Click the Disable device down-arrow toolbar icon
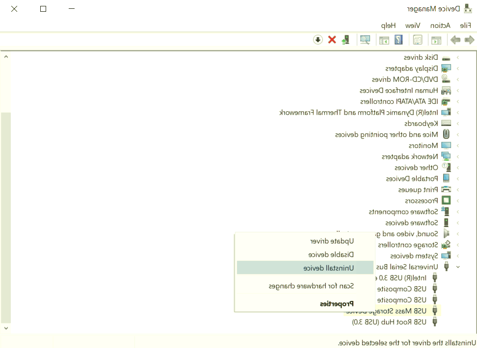The height and width of the screenshot is (348, 477). [x=318, y=40]
